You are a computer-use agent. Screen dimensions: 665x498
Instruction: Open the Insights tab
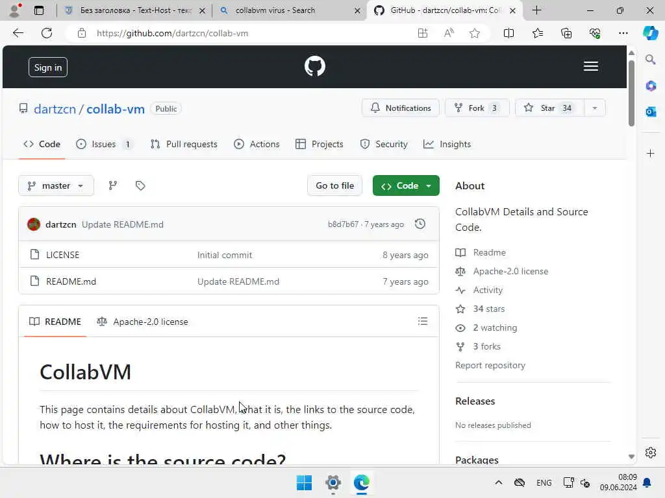coord(447,144)
